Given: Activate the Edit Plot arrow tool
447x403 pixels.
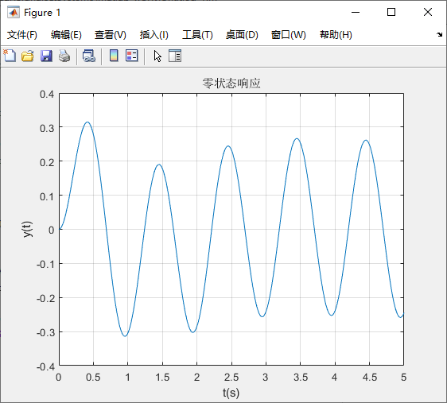Looking at the screenshot, I should 157,56.
